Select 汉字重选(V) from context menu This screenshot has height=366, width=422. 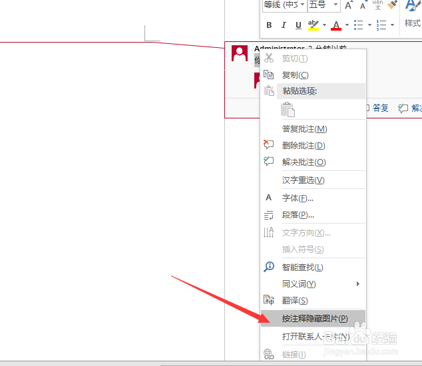[x=313, y=180]
